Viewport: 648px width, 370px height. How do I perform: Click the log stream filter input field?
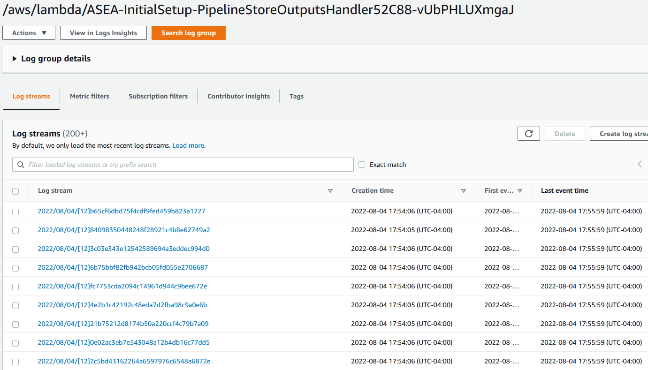(x=183, y=164)
